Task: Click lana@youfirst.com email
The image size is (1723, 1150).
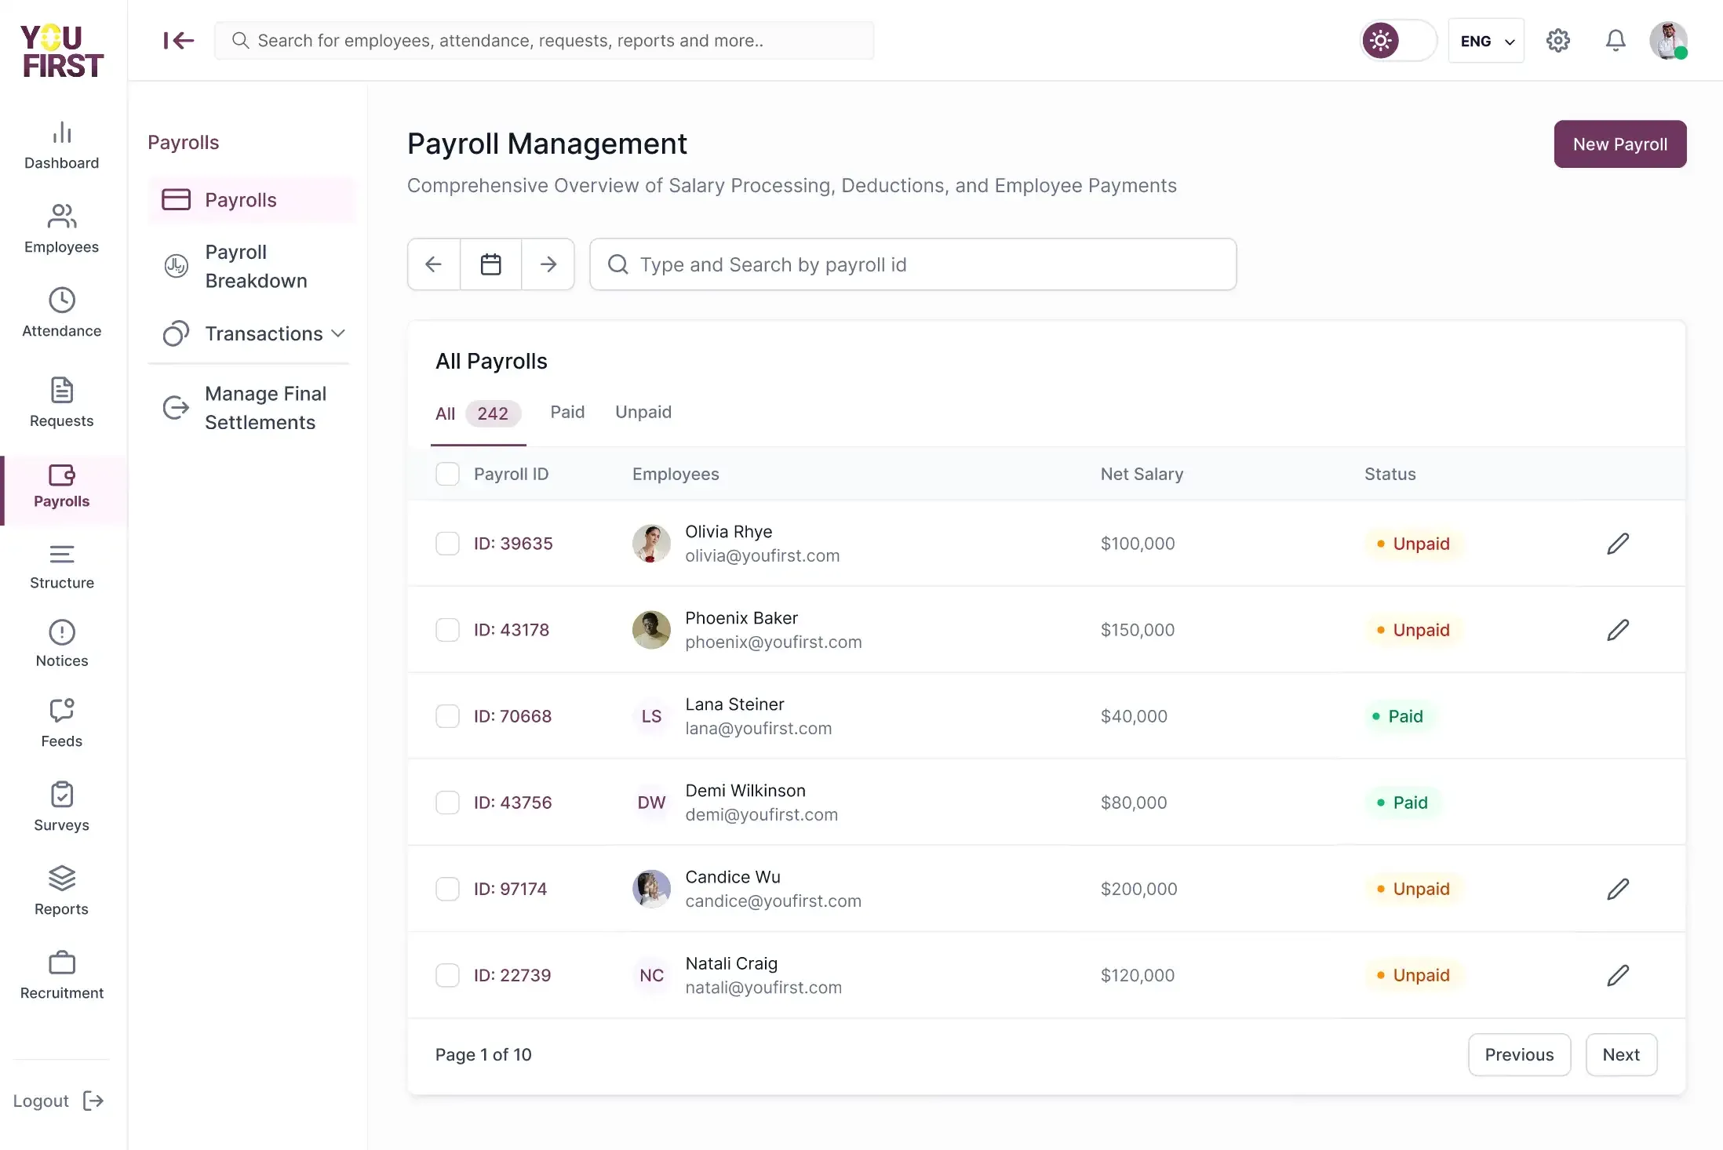Action: (x=758, y=729)
